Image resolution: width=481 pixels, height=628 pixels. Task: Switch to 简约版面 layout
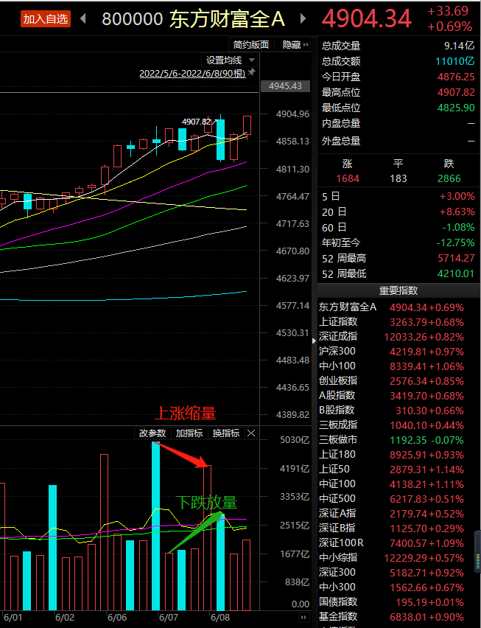pos(251,44)
